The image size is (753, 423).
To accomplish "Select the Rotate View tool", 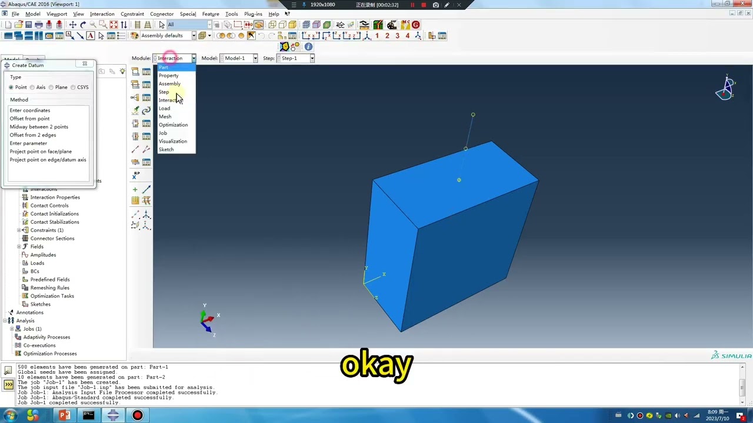I will click(83, 25).
